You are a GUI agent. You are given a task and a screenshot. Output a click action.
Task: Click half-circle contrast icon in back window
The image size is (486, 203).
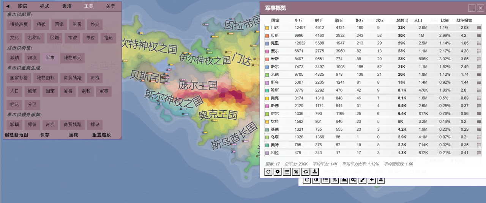[x=316, y=180]
